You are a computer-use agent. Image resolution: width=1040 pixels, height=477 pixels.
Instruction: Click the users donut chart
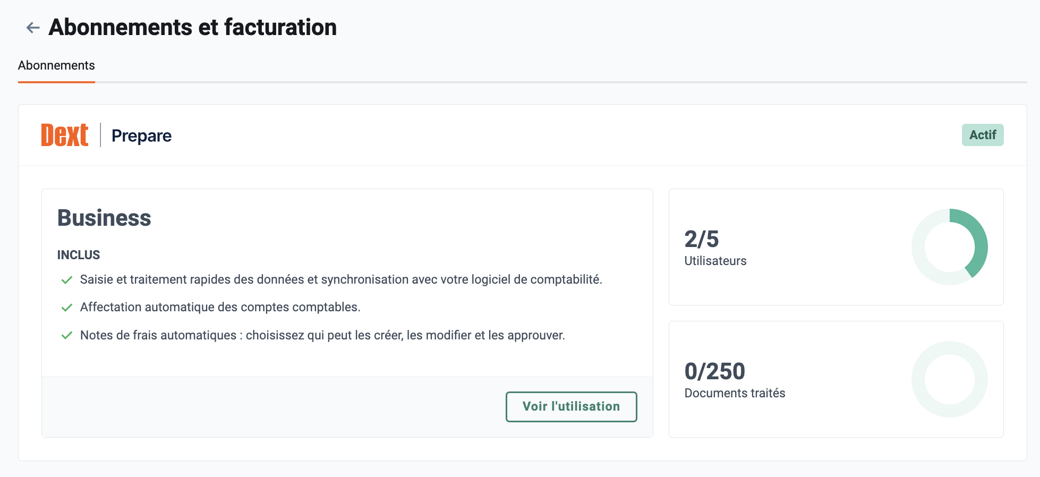(x=949, y=247)
